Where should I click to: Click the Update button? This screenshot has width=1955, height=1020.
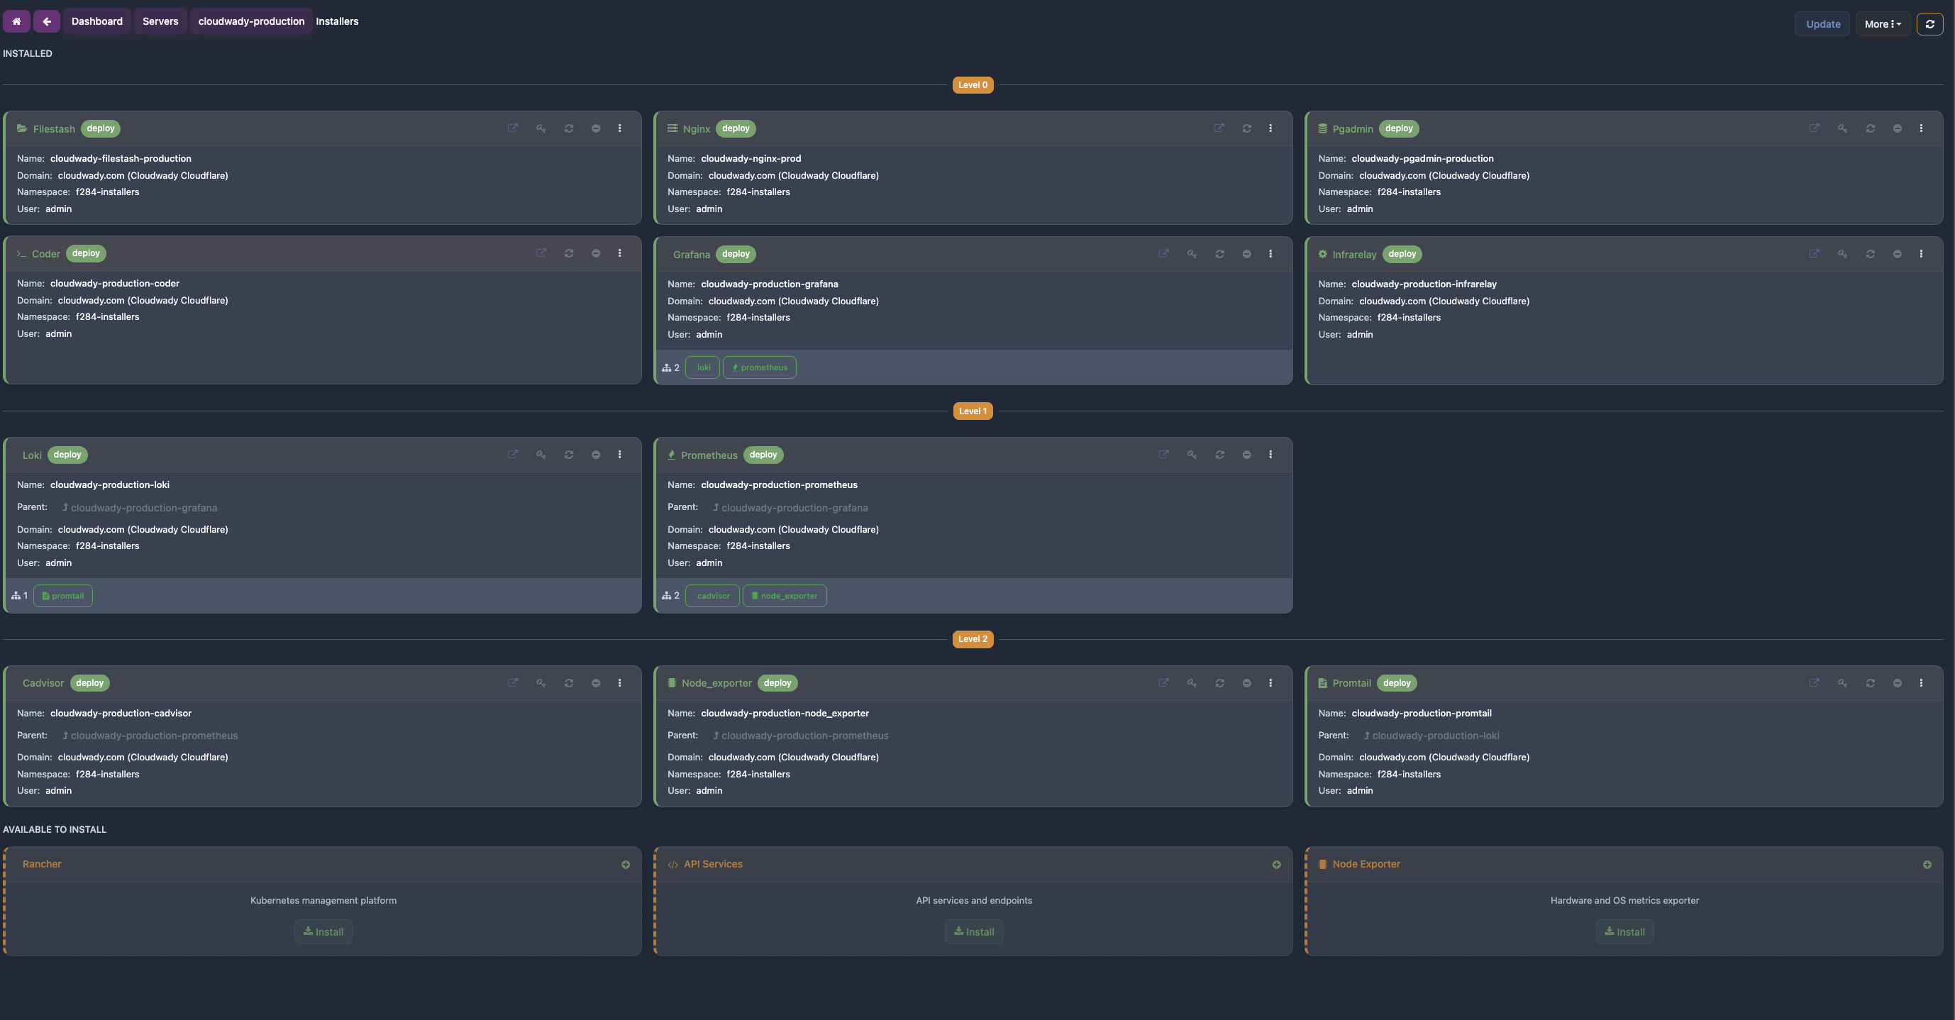tap(1822, 23)
